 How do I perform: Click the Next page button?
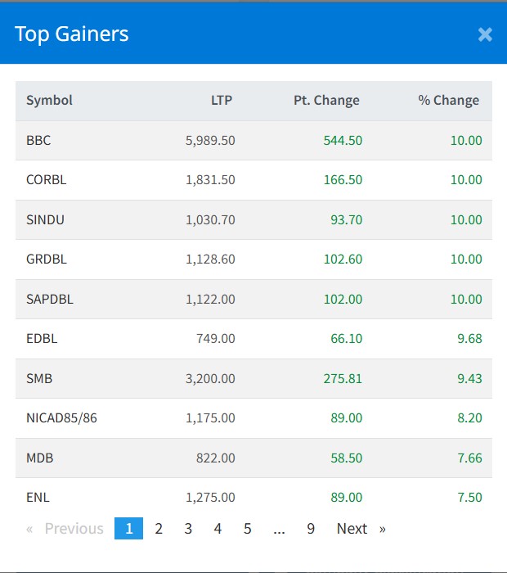coord(360,529)
